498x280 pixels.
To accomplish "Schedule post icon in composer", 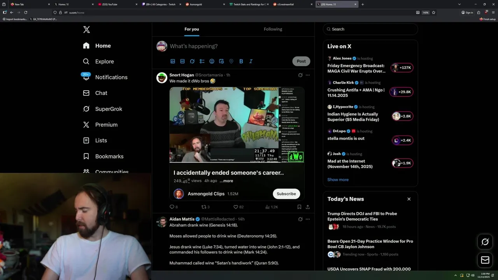I will tap(221, 61).
